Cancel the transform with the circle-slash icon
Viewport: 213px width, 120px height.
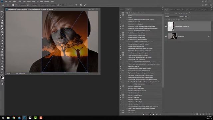tap(81, 5)
